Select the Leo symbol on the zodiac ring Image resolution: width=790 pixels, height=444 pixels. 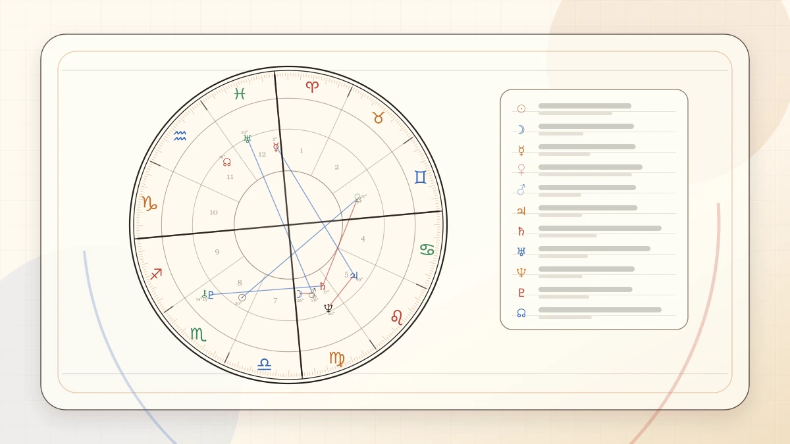pos(397,316)
